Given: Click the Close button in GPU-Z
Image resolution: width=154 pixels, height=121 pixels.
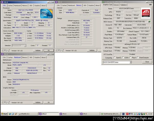Looking at the screenshot, I should tap(147, 62).
